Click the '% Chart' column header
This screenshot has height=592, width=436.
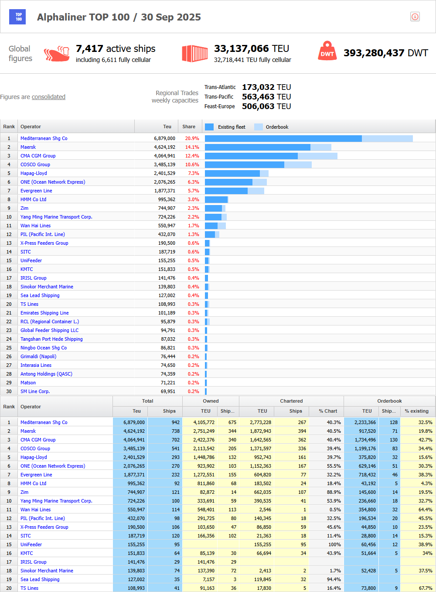327,411
